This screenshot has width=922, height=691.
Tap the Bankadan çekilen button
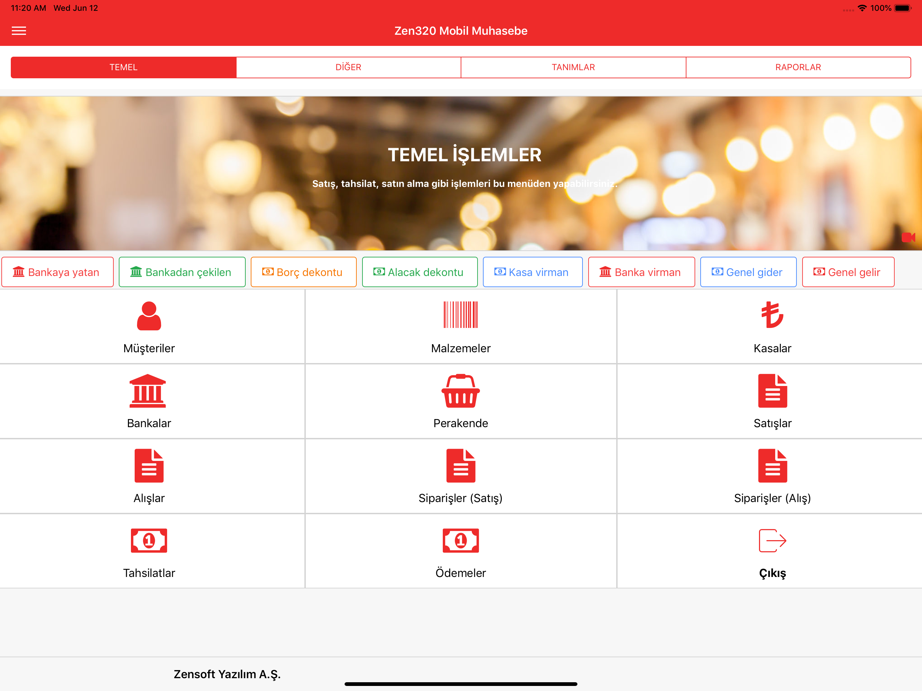point(182,272)
